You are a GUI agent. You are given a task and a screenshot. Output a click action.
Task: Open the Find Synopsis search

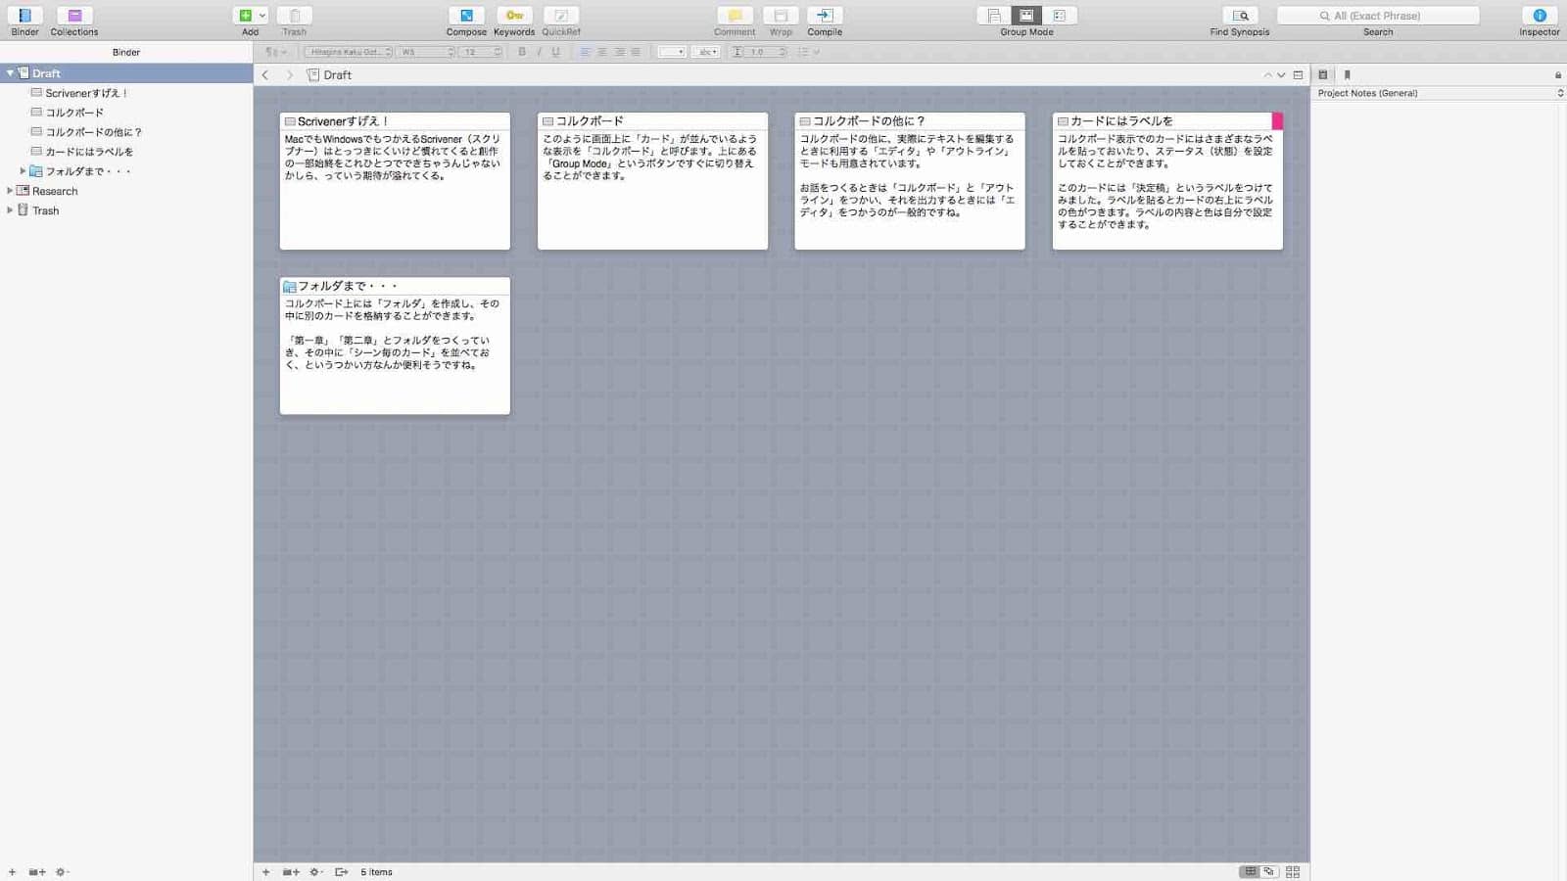click(1240, 16)
